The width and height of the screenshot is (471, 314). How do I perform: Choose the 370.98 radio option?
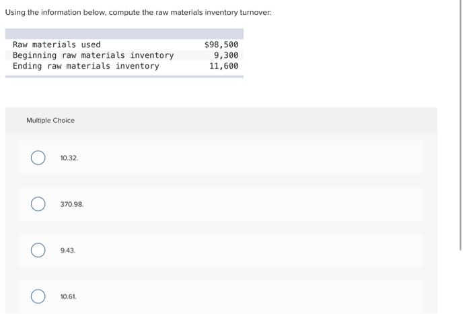pos(38,204)
